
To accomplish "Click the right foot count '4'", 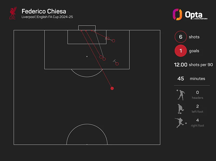I will click(197, 120).
